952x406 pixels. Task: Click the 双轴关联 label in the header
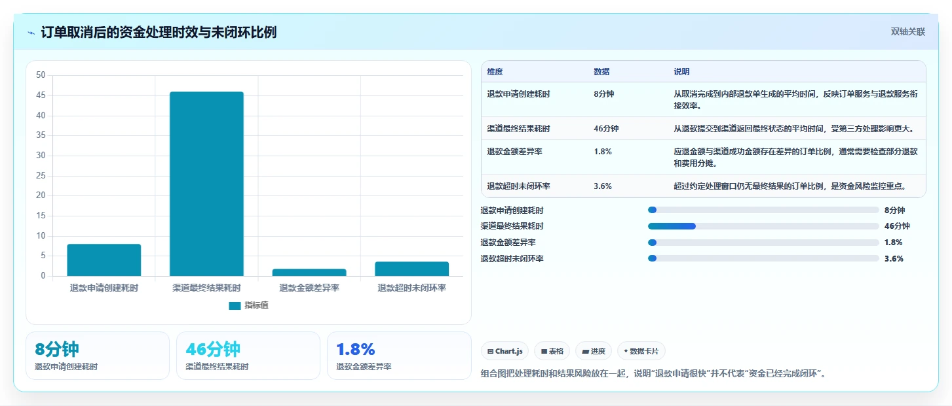(907, 31)
